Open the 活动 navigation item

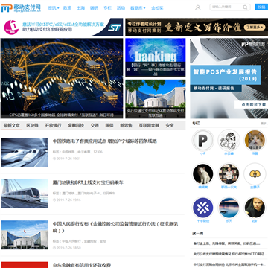click(x=121, y=8)
